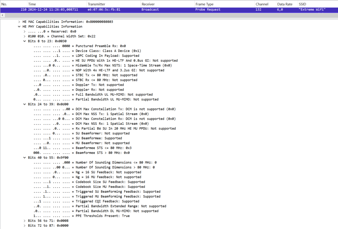Select Doppler Rx: Not supported row

[x=79, y=90]
